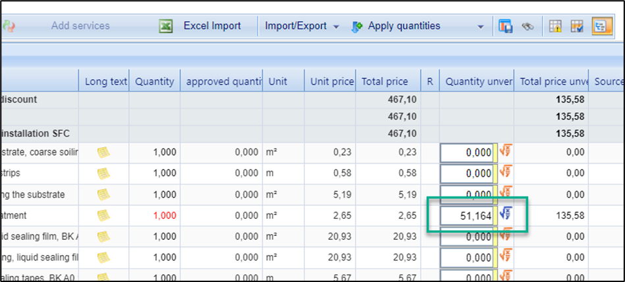
Task: Sort by the Total price column header
Action: 384,82
